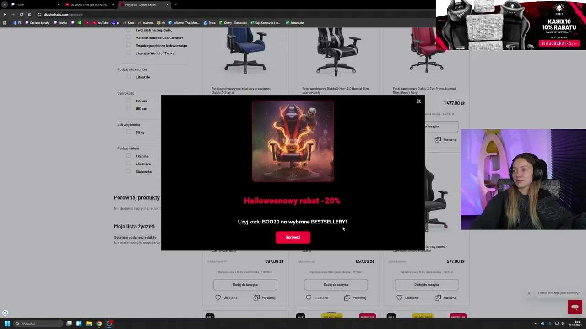586x329 pixels.
Task: Open the Windows Start menu
Action: (7, 324)
